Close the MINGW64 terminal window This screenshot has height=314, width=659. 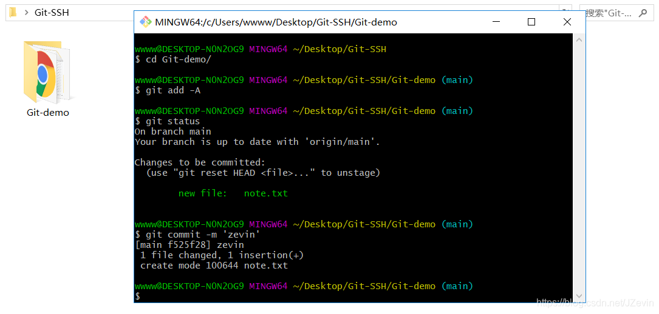point(567,22)
